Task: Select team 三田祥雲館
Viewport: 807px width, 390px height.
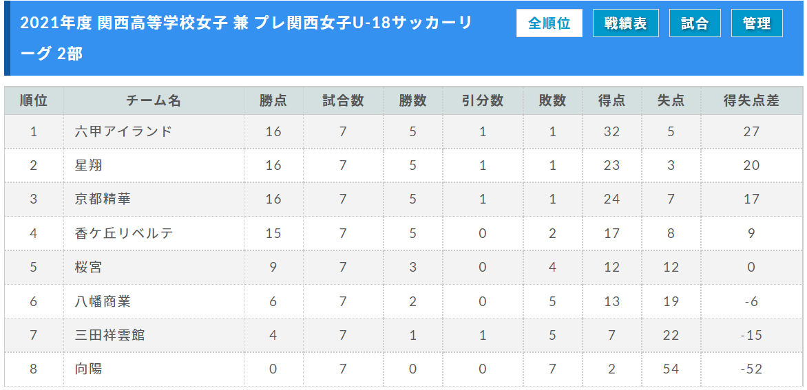Action: (x=110, y=335)
